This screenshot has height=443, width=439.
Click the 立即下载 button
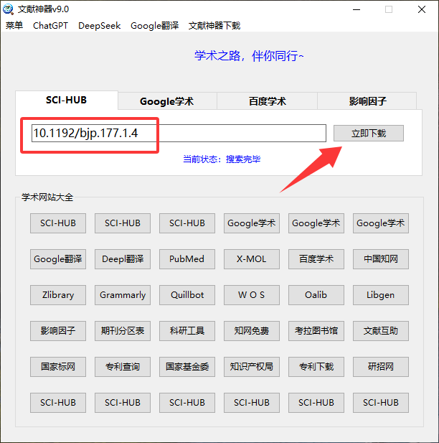coord(369,133)
